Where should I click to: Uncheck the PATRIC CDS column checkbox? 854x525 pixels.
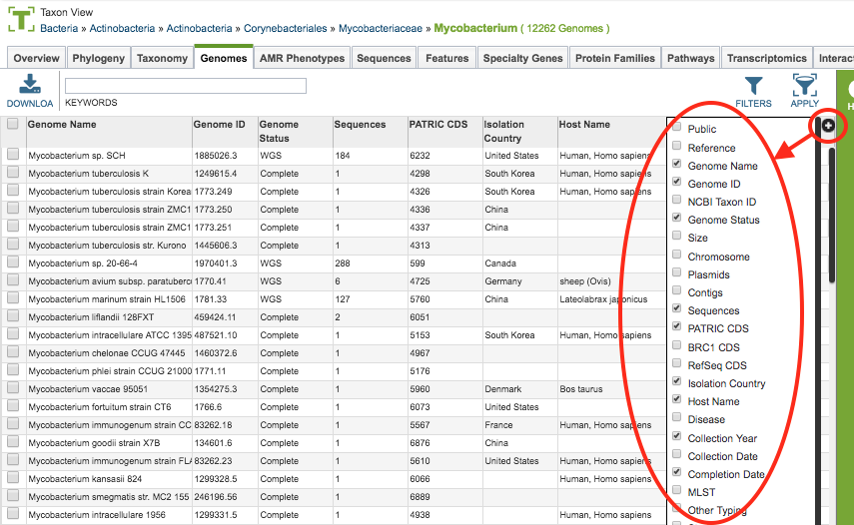(x=676, y=326)
